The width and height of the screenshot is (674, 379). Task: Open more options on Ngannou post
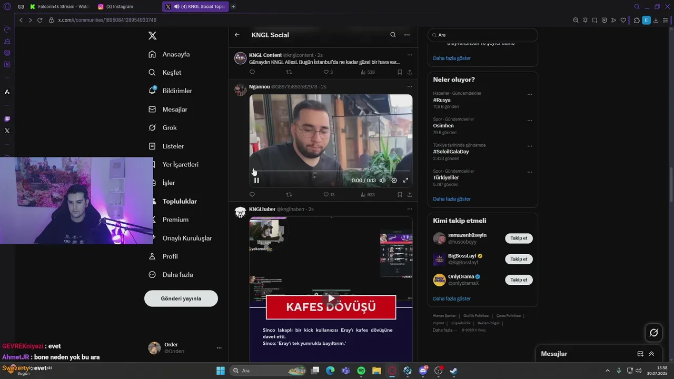[410, 86]
